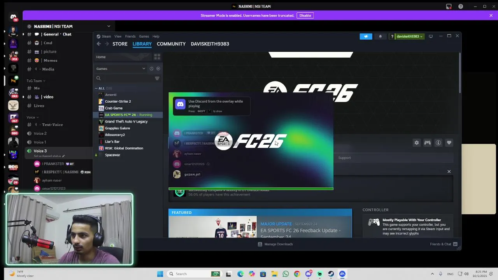
Task: Show FC 26 game info icon
Action: [x=438, y=143]
